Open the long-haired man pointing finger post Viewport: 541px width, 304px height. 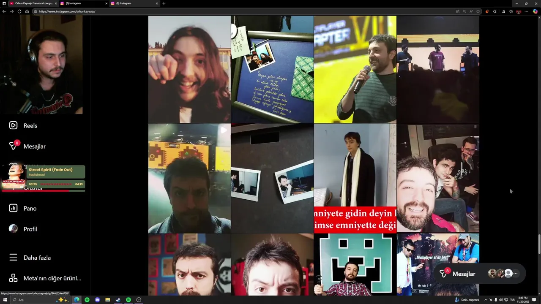[189, 69]
